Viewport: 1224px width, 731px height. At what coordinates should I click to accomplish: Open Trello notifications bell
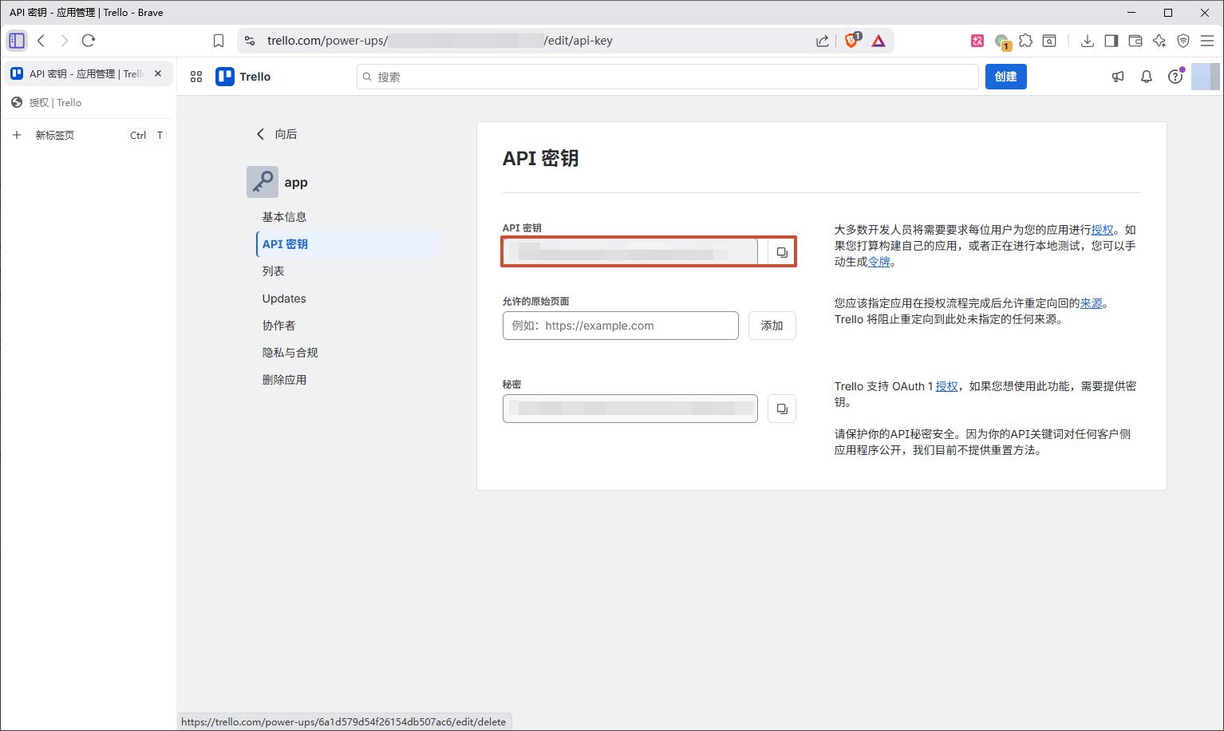click(x=1147, y=77)
